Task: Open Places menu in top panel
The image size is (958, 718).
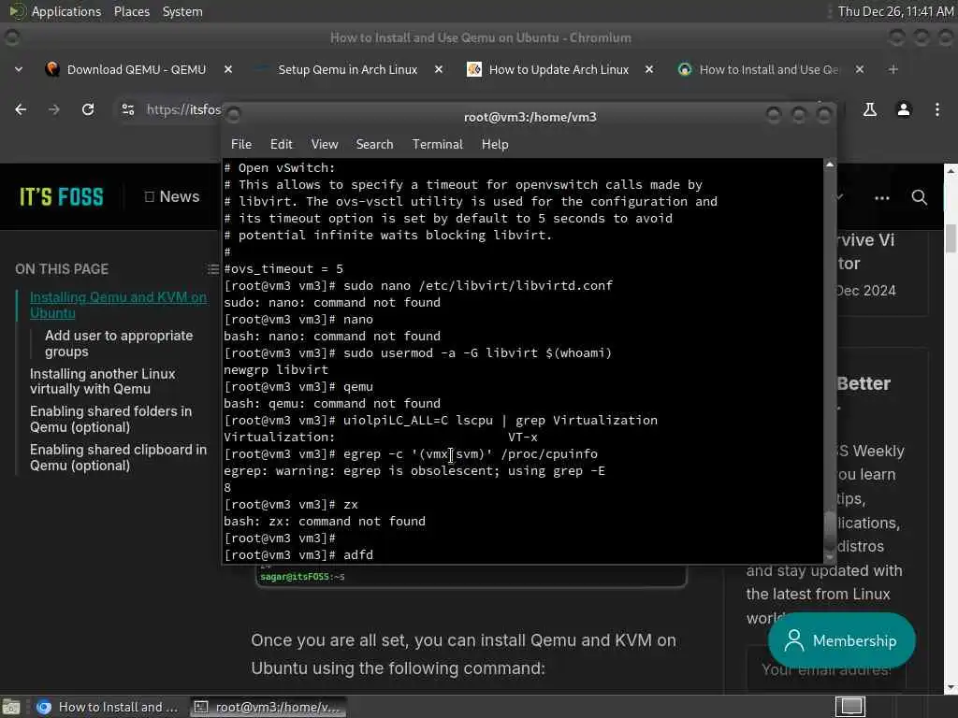Action: click(x=132, y=11)
